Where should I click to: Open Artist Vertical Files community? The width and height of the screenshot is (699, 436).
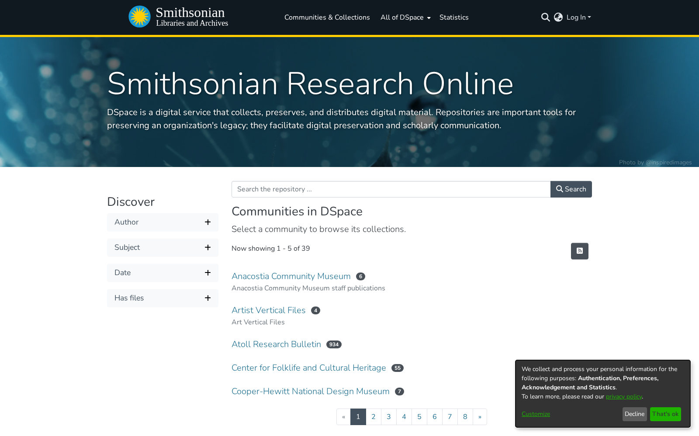click(269, 310)
